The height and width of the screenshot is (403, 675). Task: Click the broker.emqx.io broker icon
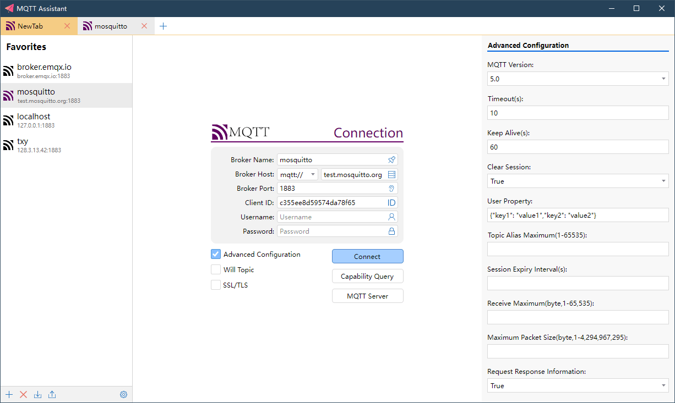(8, 71)
